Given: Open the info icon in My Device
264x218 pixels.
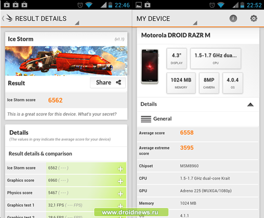Looking at the screenshot, I should pyautogui.click(x=233, y=19).
